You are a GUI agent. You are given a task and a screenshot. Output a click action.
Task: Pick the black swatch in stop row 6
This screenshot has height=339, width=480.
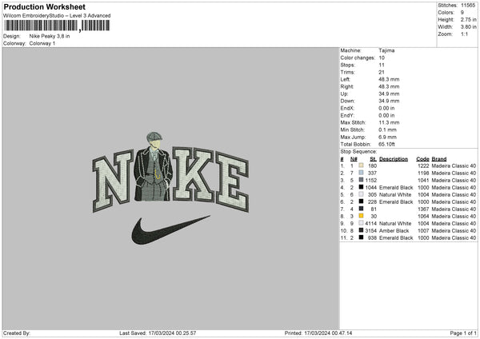[362, 201]
